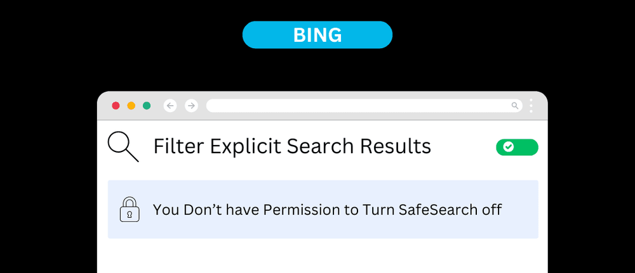Click the Filter Explicit Search Results heading
This screenshot has height=273, width=635.
pyautogui.click(x=292, y=147)
